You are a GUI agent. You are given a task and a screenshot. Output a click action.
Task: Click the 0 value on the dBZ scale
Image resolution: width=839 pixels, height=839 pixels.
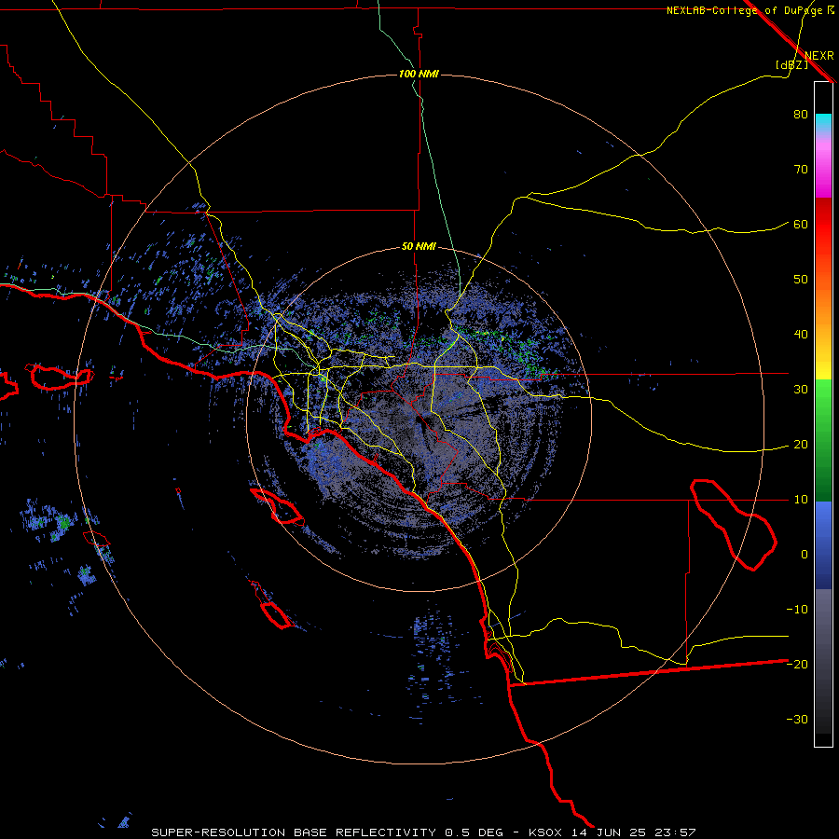click(805, 555)
